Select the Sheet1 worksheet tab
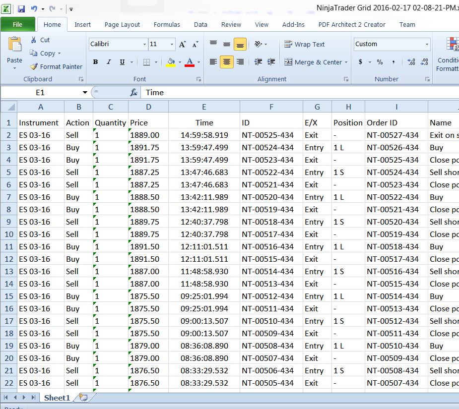 coord(57,398)
